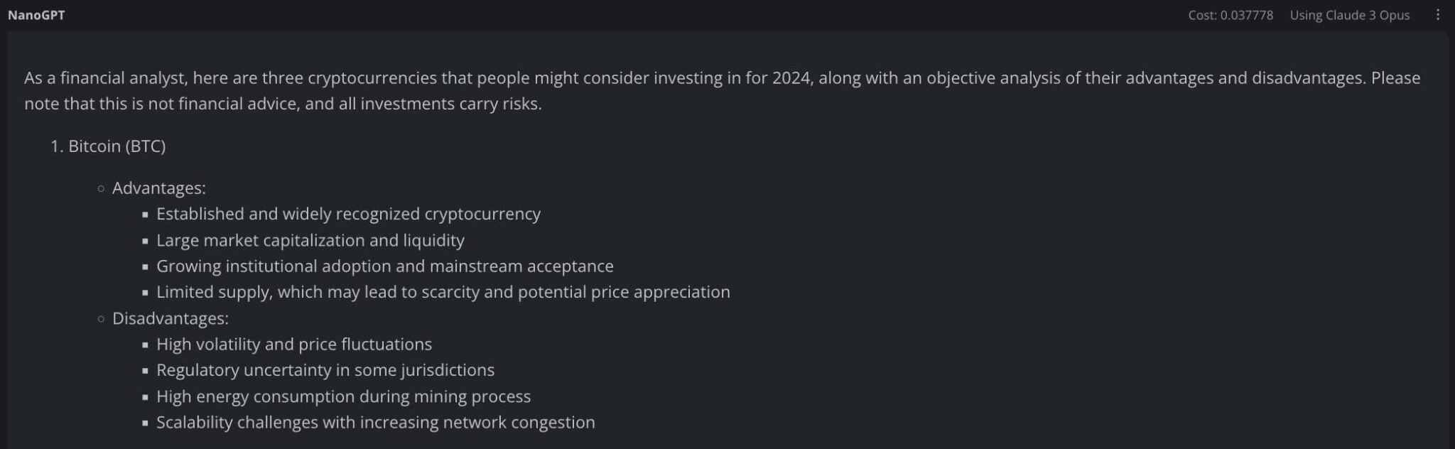1455x449 pixels.
Task: Click 'Large market capitalization and liquidity' text
Action: pos(310,240)
